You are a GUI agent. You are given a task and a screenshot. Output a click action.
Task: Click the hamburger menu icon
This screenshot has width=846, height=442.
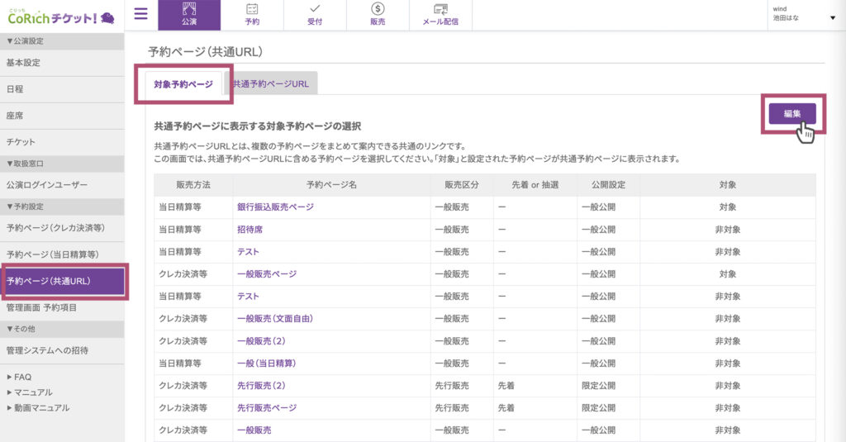(x=140, y=14)
